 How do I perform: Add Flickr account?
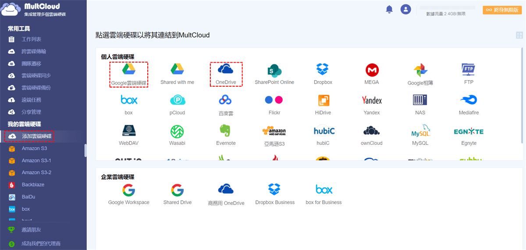click(274, 105)
